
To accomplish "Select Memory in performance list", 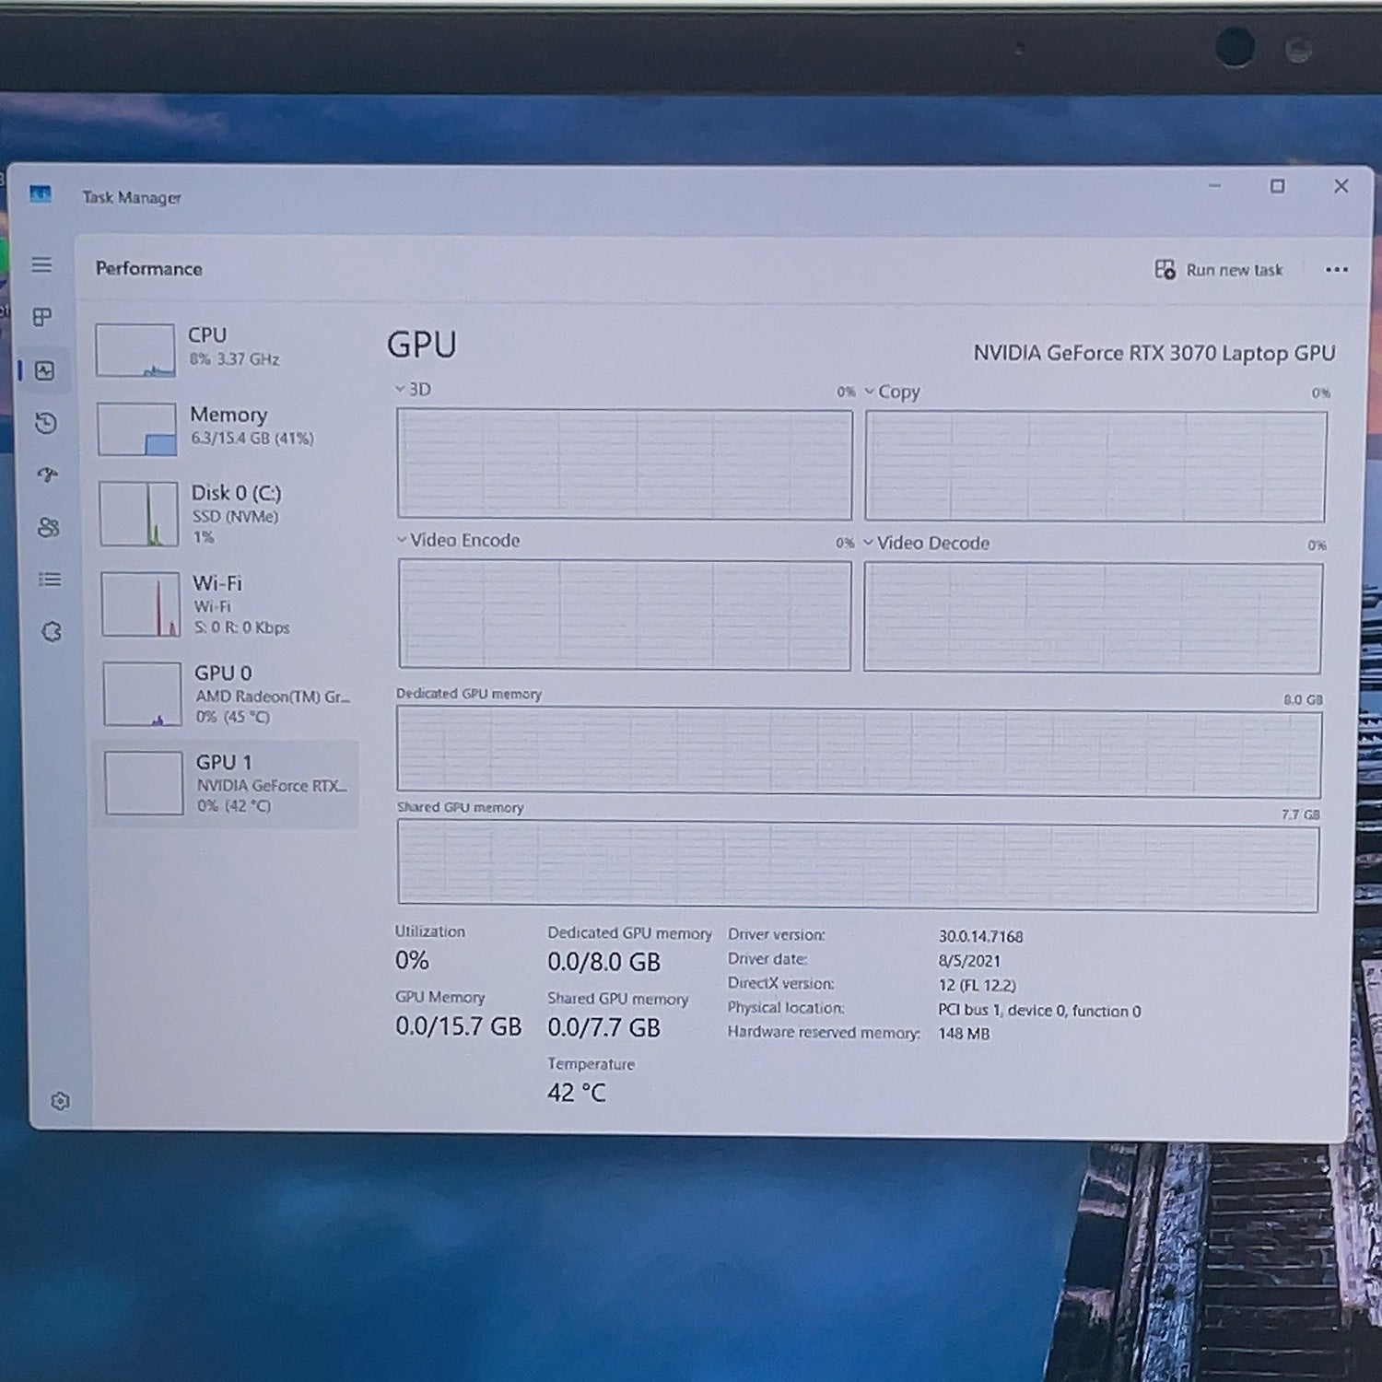I will click(x=227, y=428).
